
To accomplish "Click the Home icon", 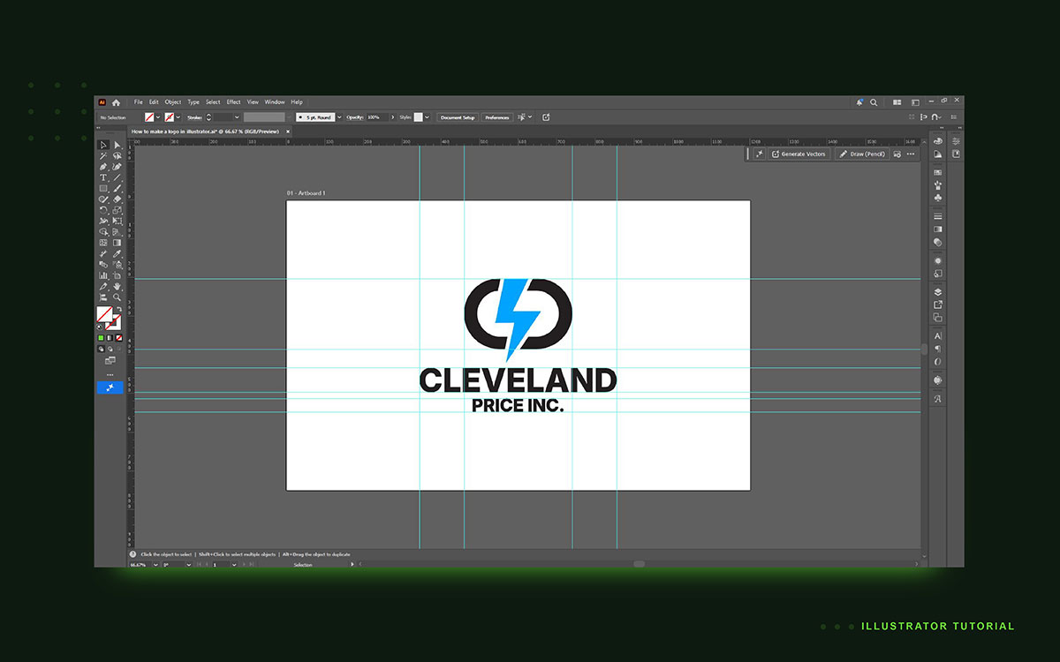I will [116, 102].
